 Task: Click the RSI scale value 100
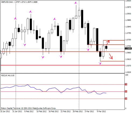coord(127,75)
